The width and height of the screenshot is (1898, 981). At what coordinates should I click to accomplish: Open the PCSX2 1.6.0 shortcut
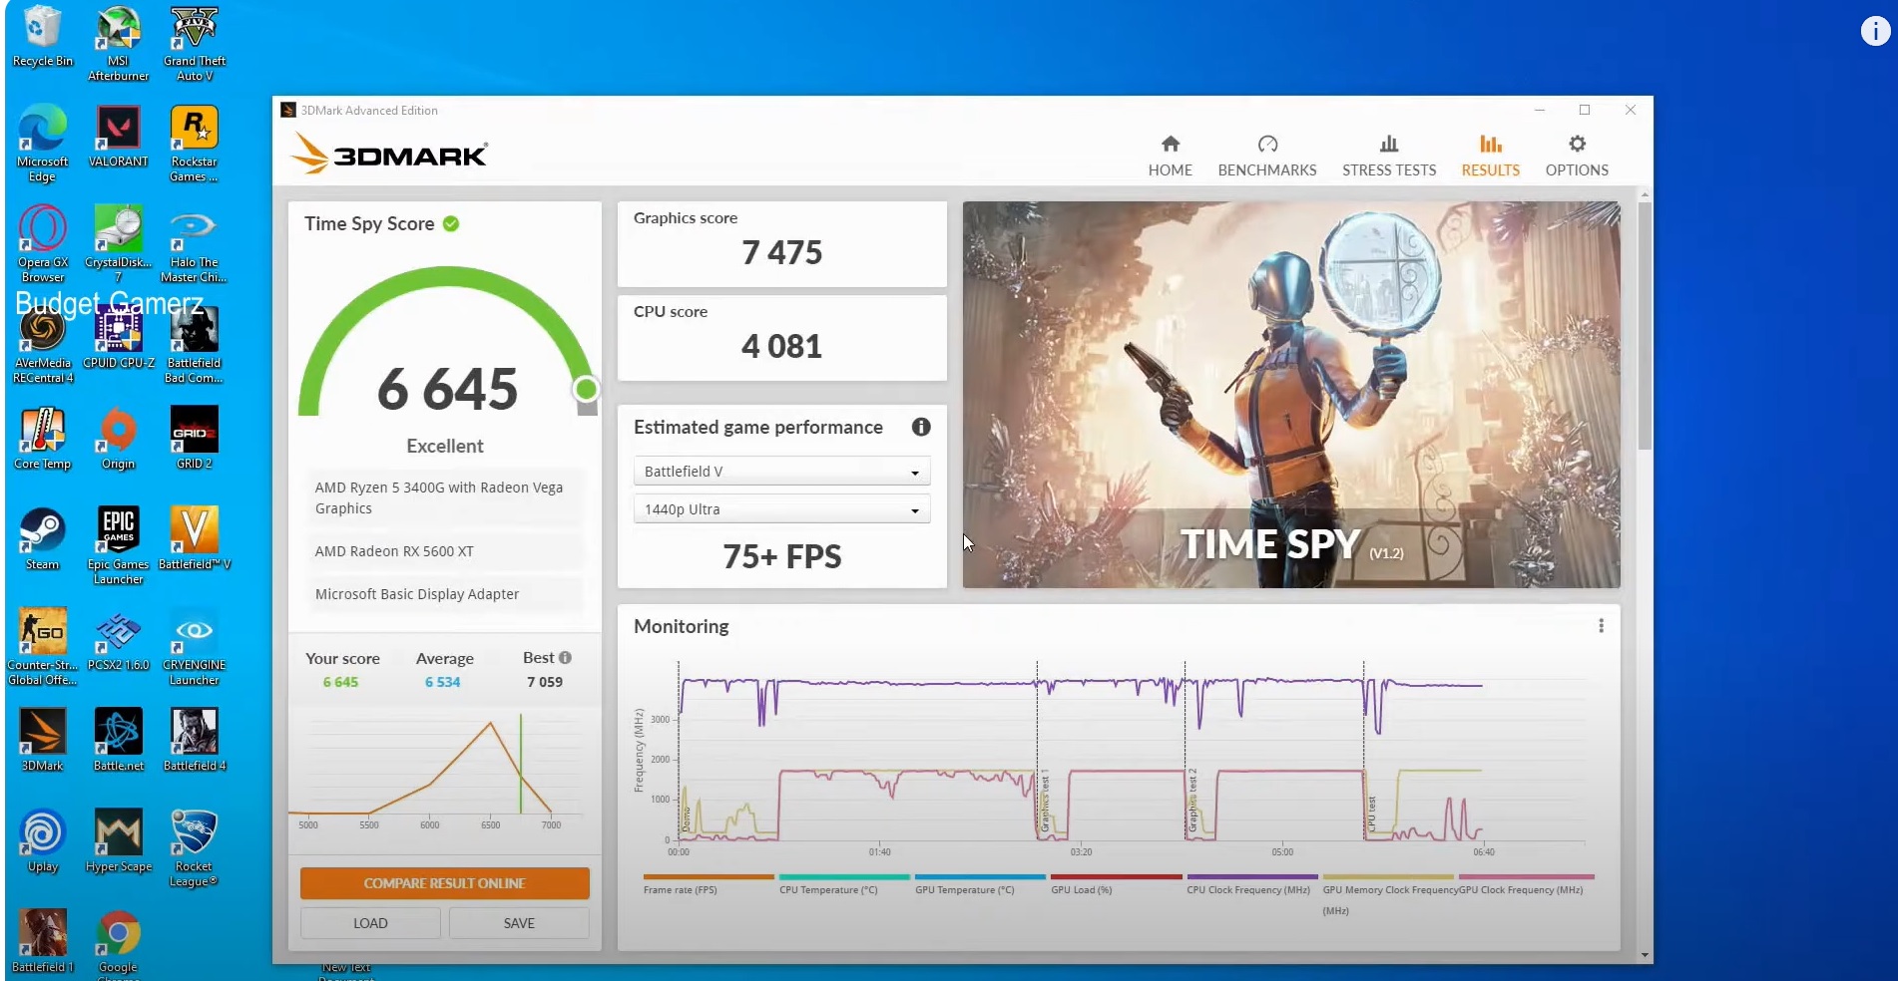[118, 640]
